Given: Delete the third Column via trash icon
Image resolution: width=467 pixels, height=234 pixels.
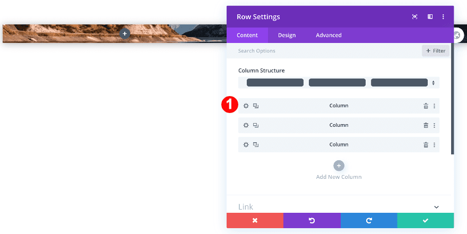Looking at the screenshot, I should [x=426, y=145].
